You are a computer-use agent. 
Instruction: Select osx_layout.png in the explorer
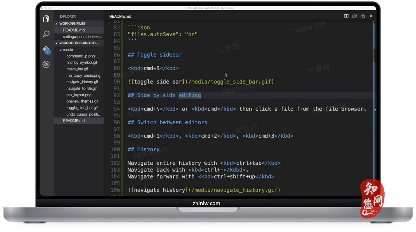point(79,95)
